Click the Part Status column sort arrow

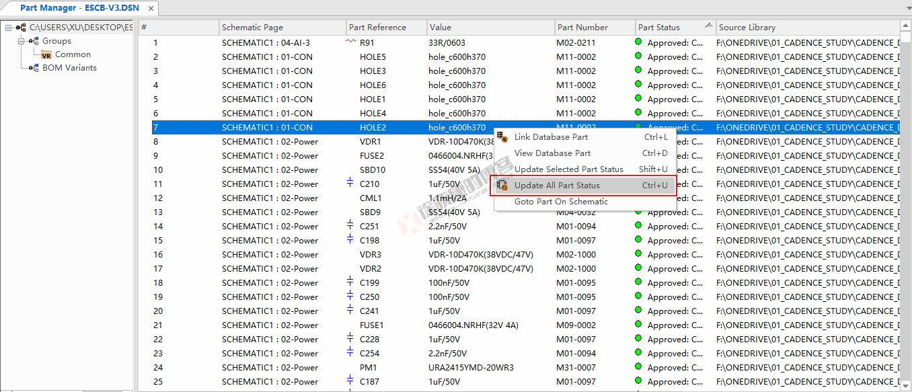pyautogui.click(x=708, y=26)
